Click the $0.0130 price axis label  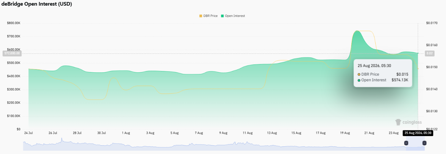tap(432, 111)
